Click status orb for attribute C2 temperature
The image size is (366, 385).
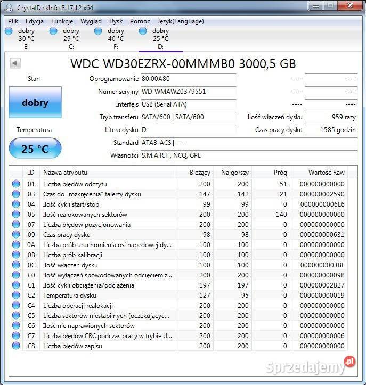click(16, 296)
